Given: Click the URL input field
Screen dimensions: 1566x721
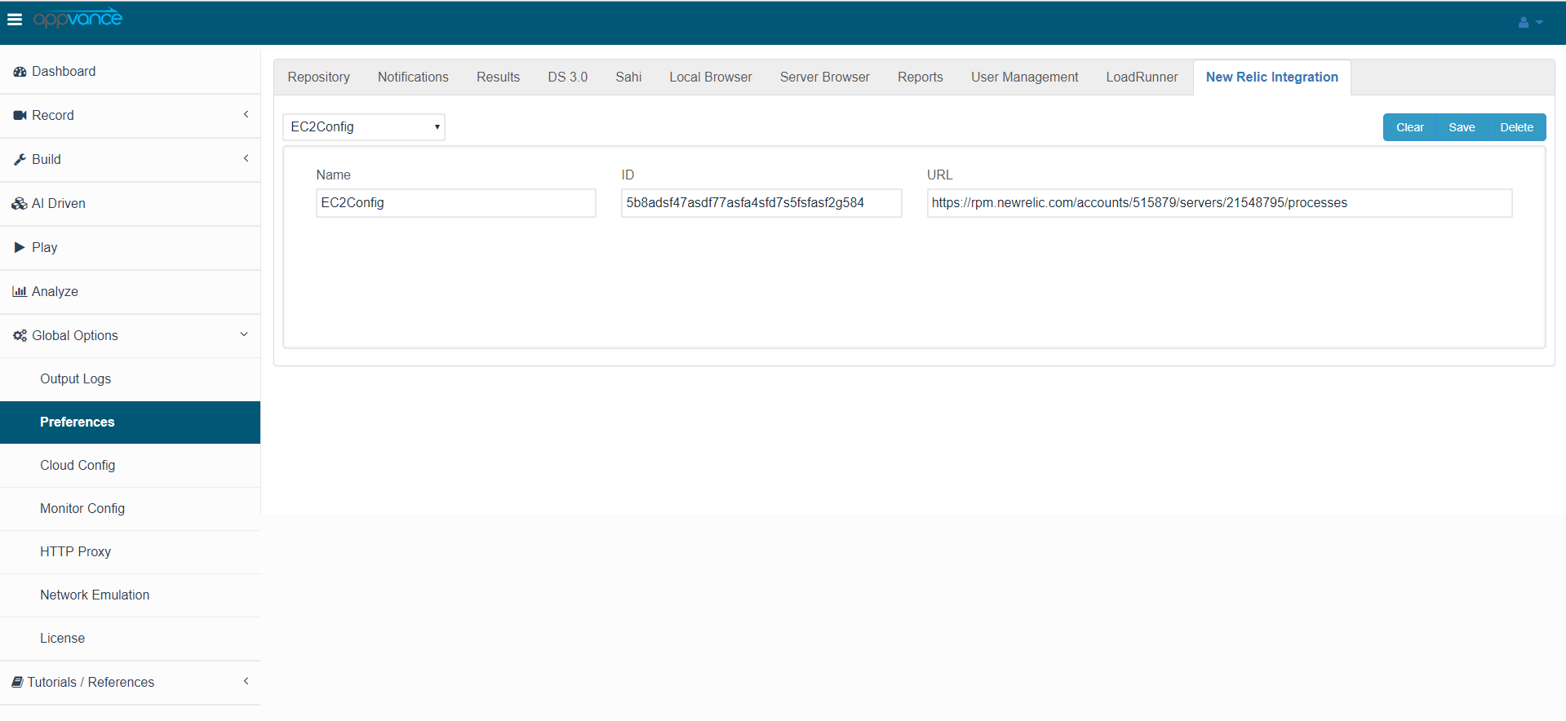Looking at the screenshot, I should [1219, 203].
